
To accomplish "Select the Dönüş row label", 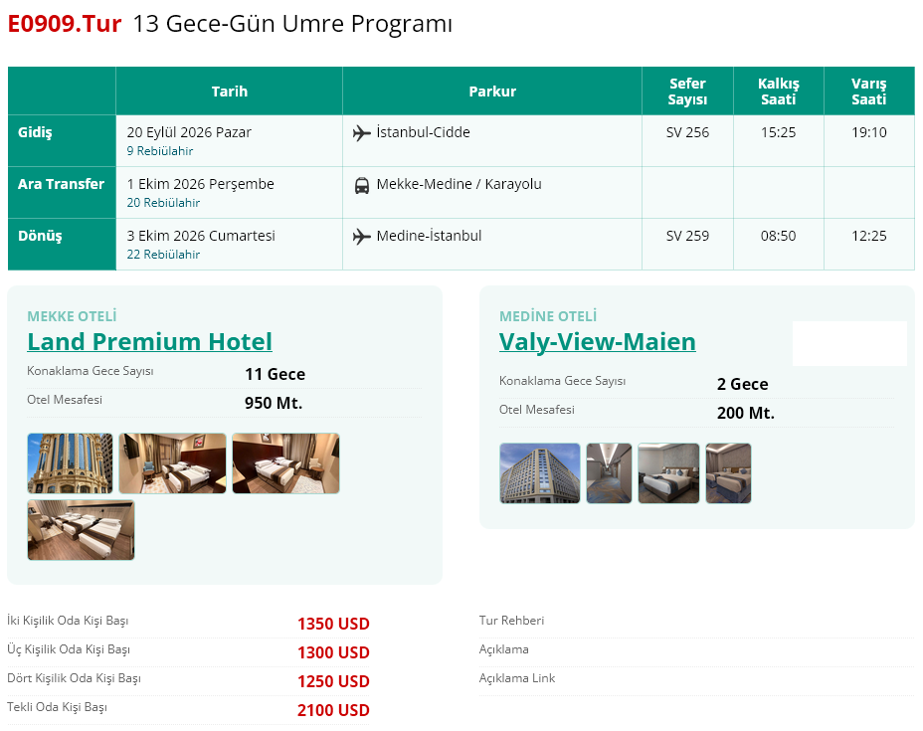I will (x=40, y=236).
